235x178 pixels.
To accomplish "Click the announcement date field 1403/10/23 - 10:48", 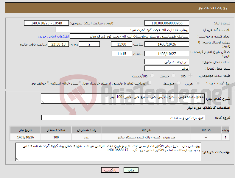I will [46, 23].
